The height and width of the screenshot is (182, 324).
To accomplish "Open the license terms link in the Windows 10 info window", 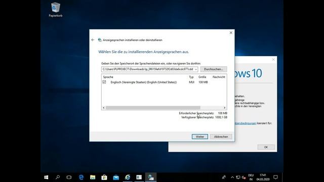I will pos(246,123).
